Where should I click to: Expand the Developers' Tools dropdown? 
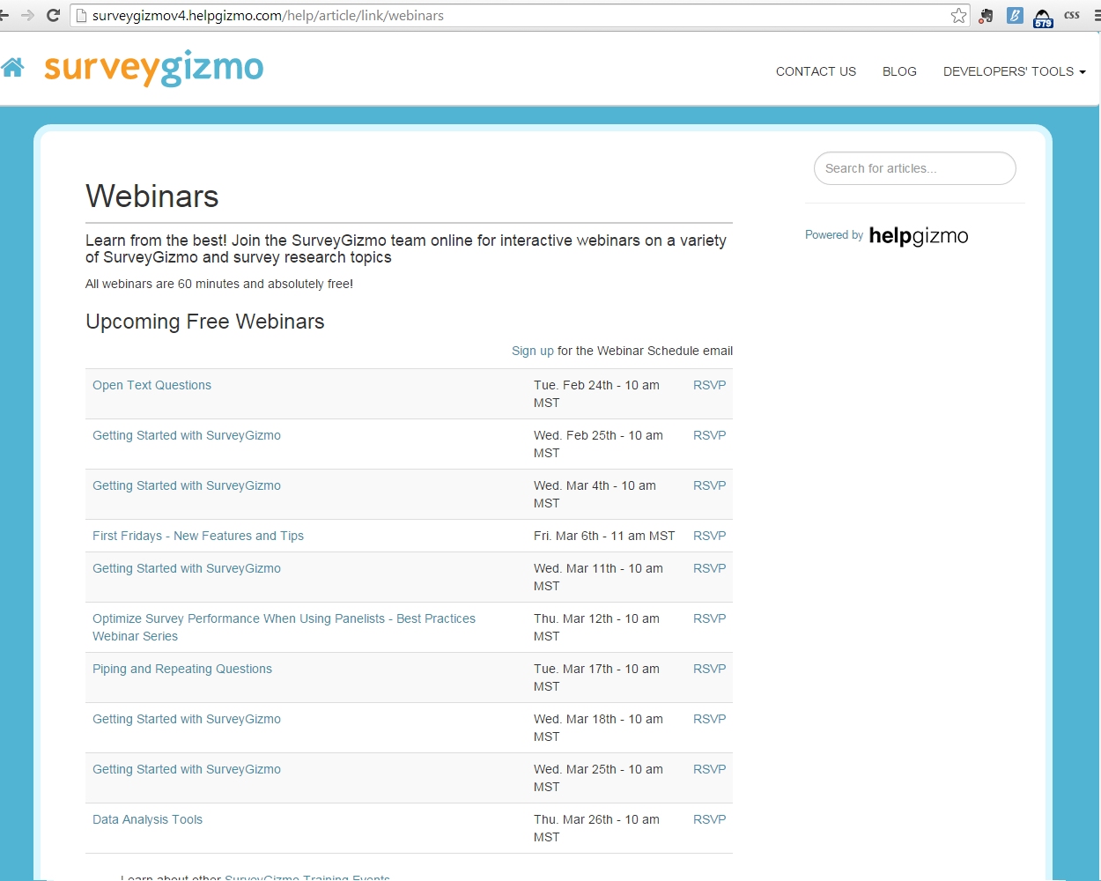pyautogui.click(x=1015, y=71)
